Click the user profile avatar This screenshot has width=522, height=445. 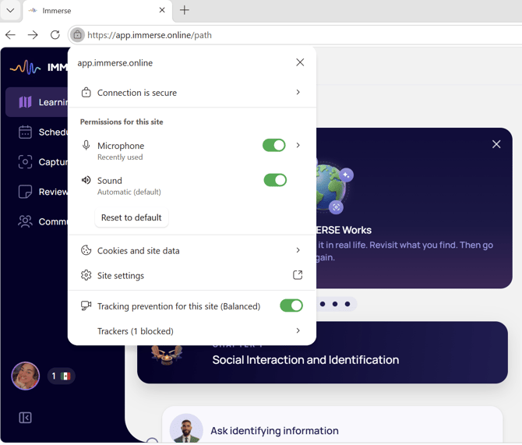(x=25, y=376)
